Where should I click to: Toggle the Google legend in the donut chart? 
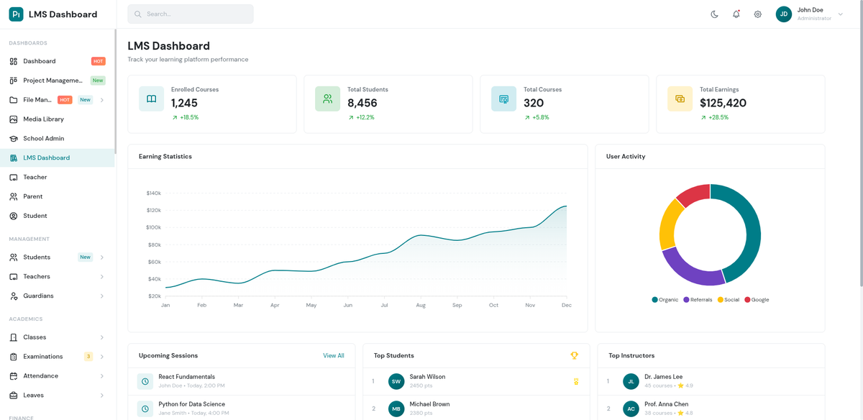756,300
